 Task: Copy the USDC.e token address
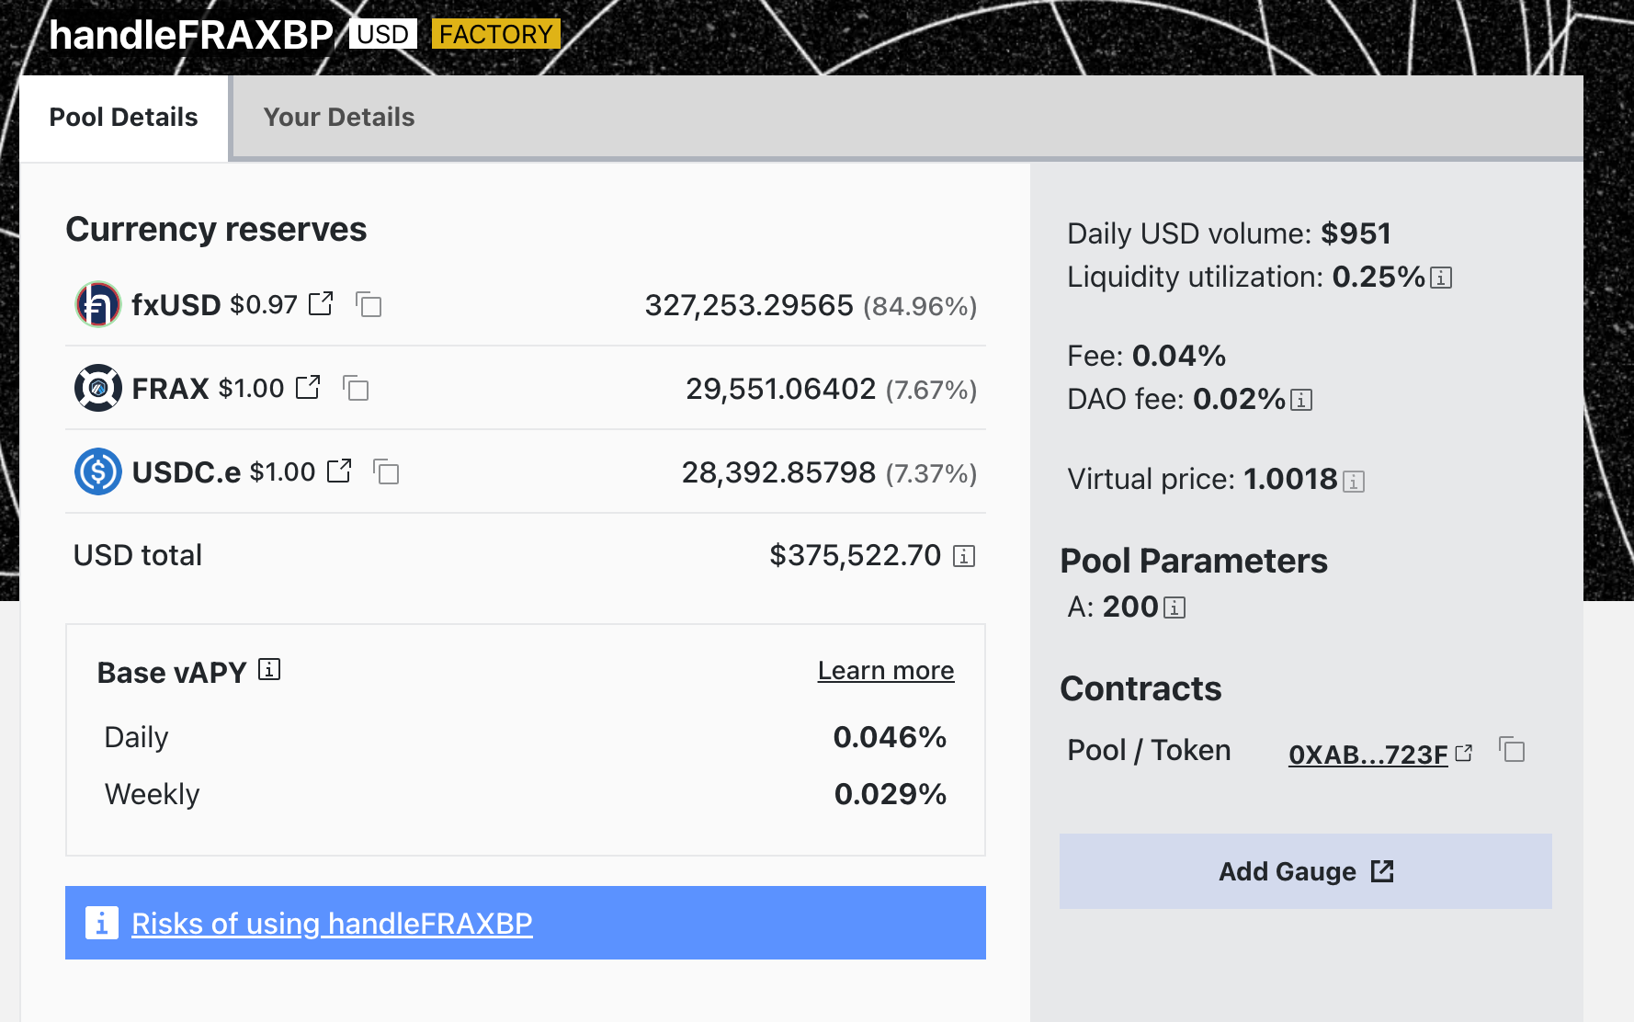tap(386, 472)
